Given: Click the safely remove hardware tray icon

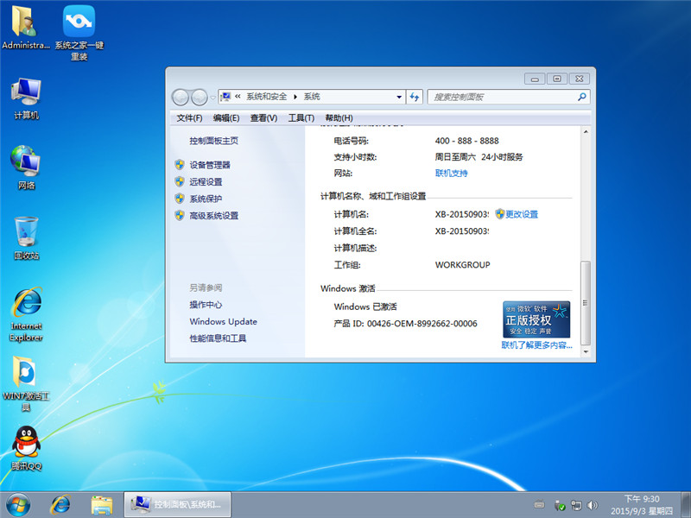Looking at the screenshot, I should pyautogui.click(x=561, y=506).
